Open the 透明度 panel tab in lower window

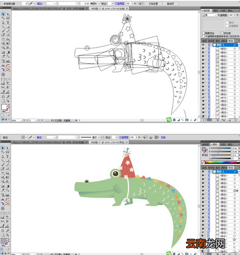206,144
